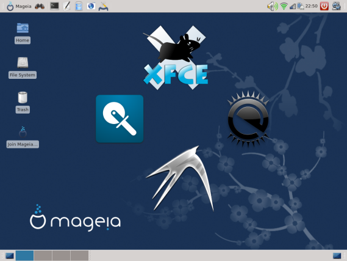This screenshot has height=261, width=347.
Task: Launch the binoculars search tool
Action: click(x=40, y=6)
